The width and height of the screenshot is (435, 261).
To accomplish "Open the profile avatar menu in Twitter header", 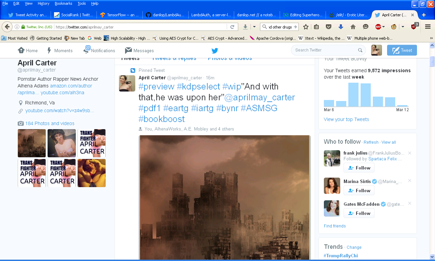I will (x=377, y=50).
